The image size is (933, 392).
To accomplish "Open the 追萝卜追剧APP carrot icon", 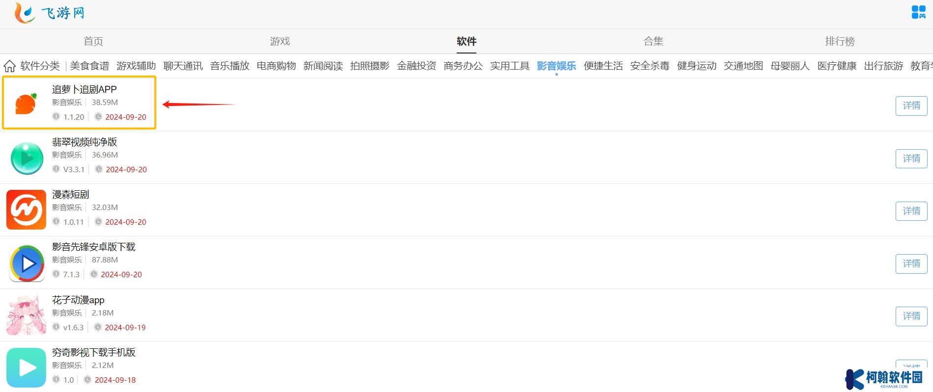I will (x=26, y=104).
